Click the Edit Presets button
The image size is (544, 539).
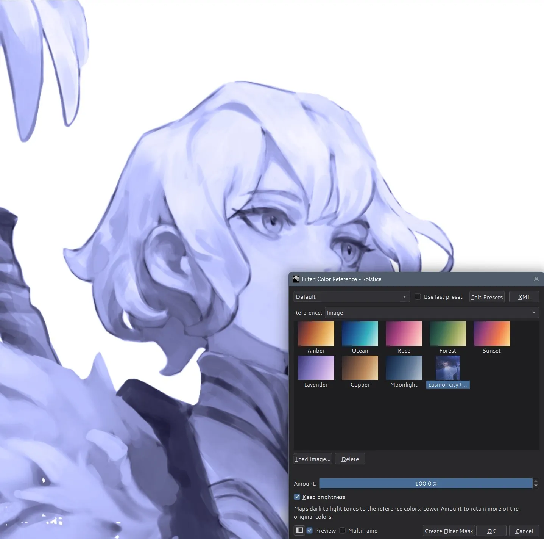[x=487, y=297]
